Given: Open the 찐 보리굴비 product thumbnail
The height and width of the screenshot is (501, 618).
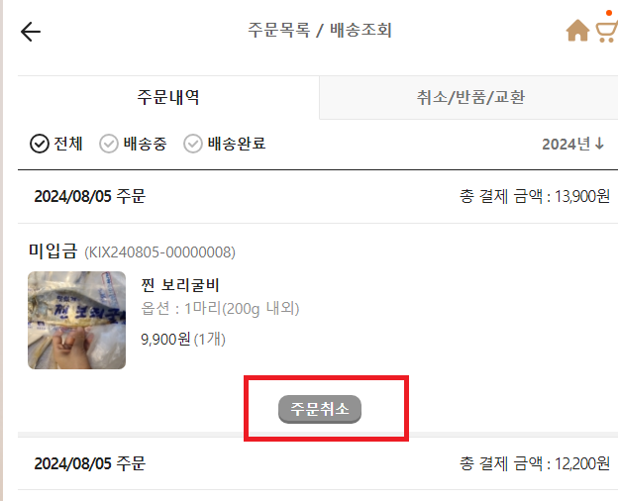Looking at the screenshot, I should 77,320.
